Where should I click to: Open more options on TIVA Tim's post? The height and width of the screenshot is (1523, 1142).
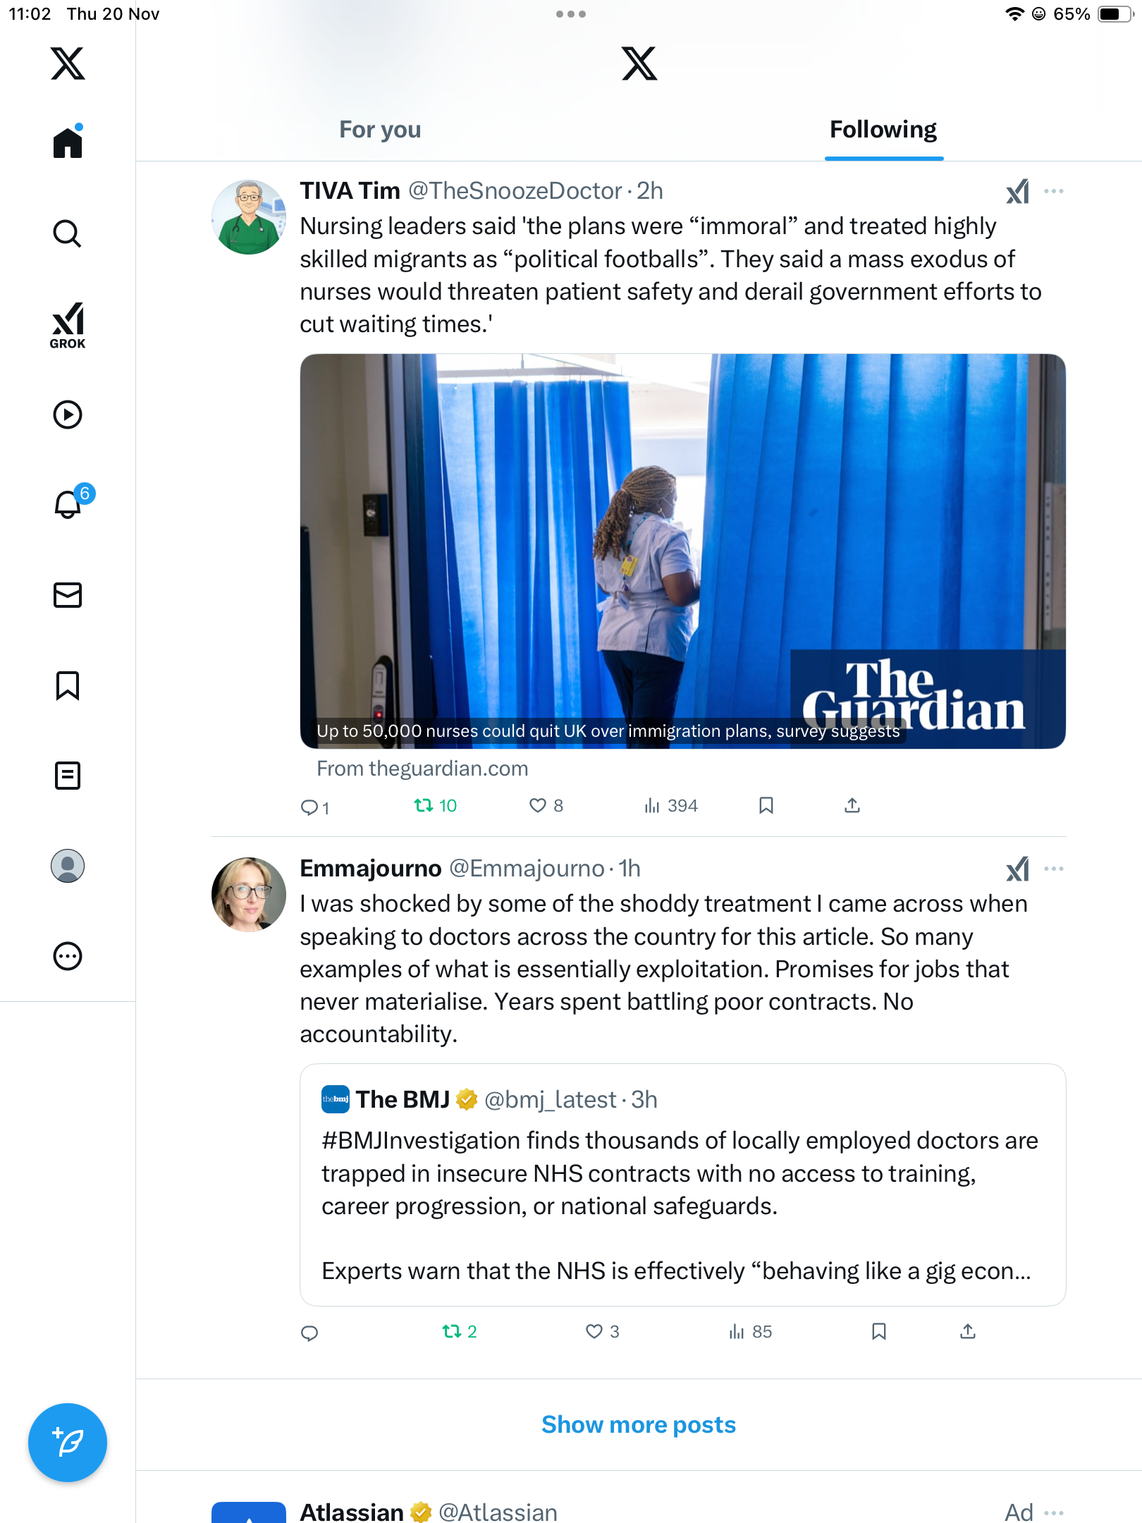point(1054,191)
